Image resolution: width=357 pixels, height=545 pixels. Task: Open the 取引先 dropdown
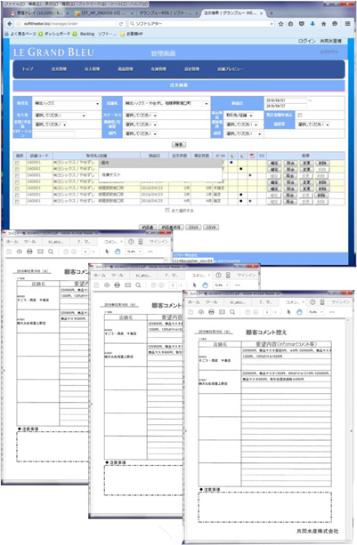tap(67, 103)
